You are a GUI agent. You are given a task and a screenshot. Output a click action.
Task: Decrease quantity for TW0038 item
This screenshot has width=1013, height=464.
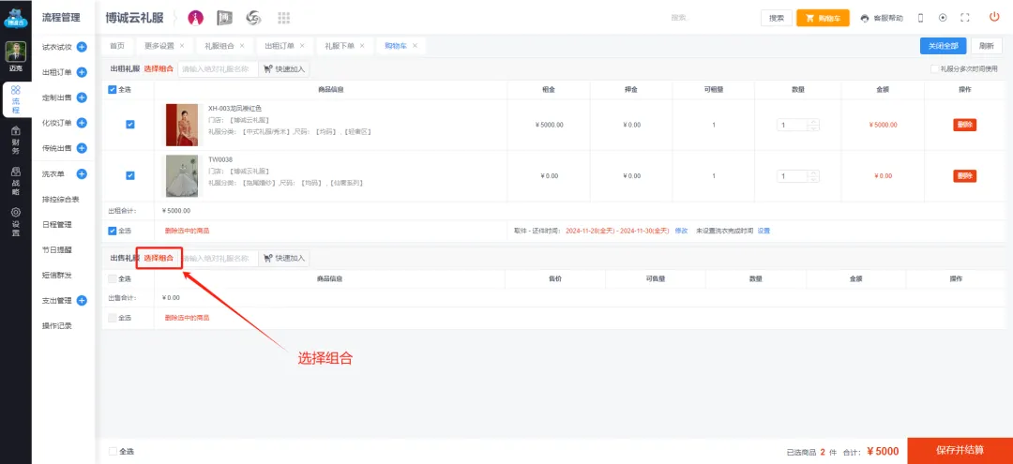(x=813, y=179)
